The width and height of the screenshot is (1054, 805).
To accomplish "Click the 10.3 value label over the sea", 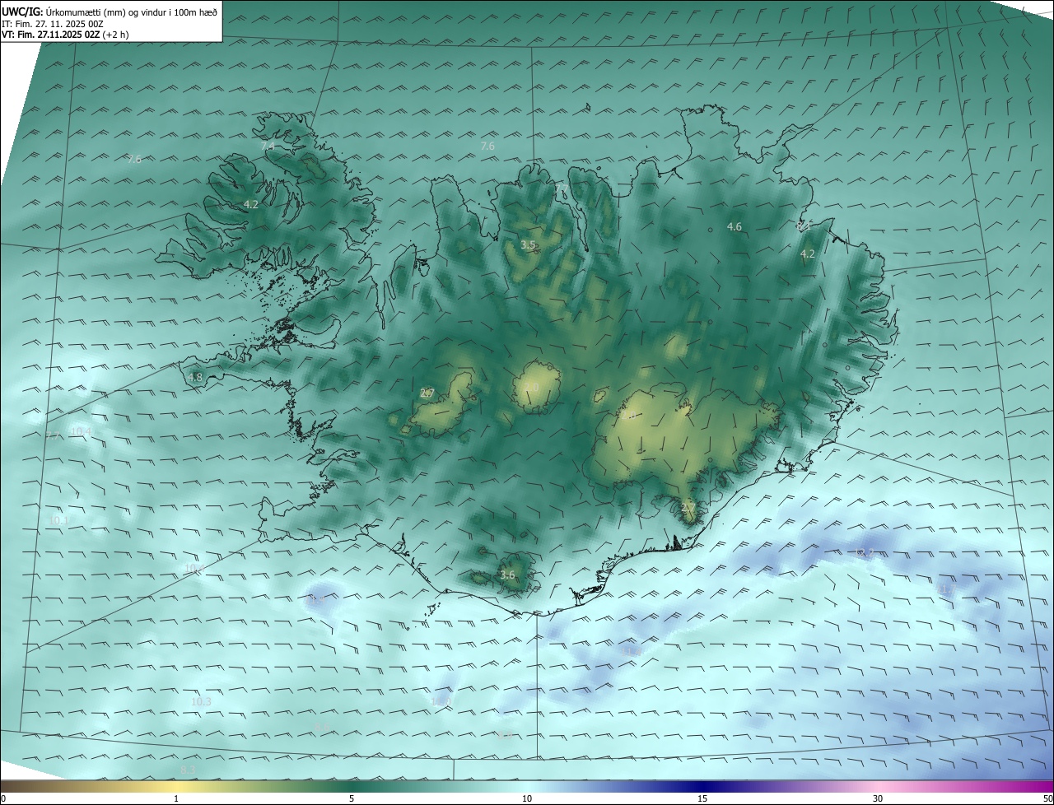I will 201,701.
